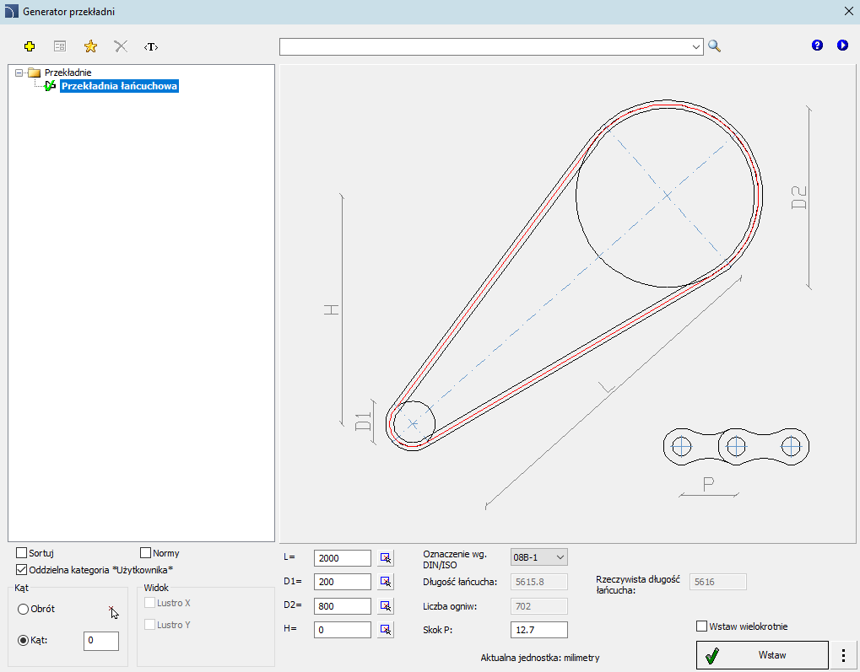This screenshot has height=672, width=860.
Task: Close the Generator przekładni dialog
Action: 848,12
